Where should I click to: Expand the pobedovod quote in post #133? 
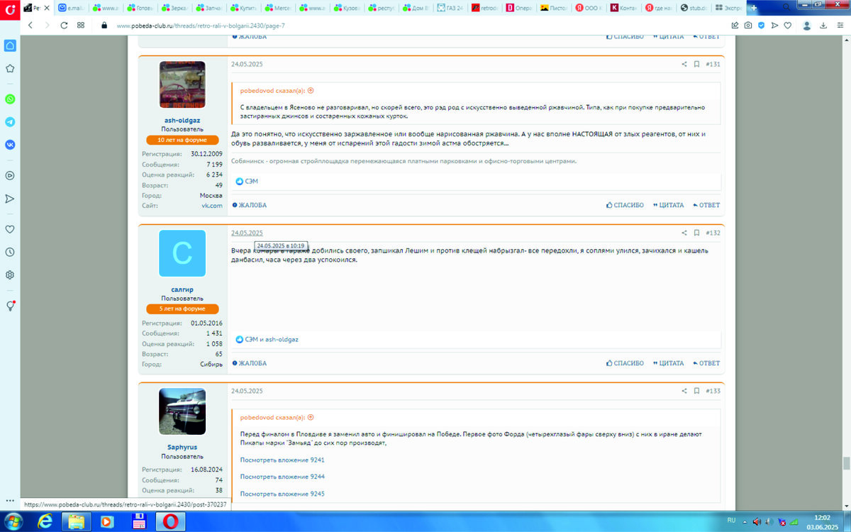click(x=311, y=418)
